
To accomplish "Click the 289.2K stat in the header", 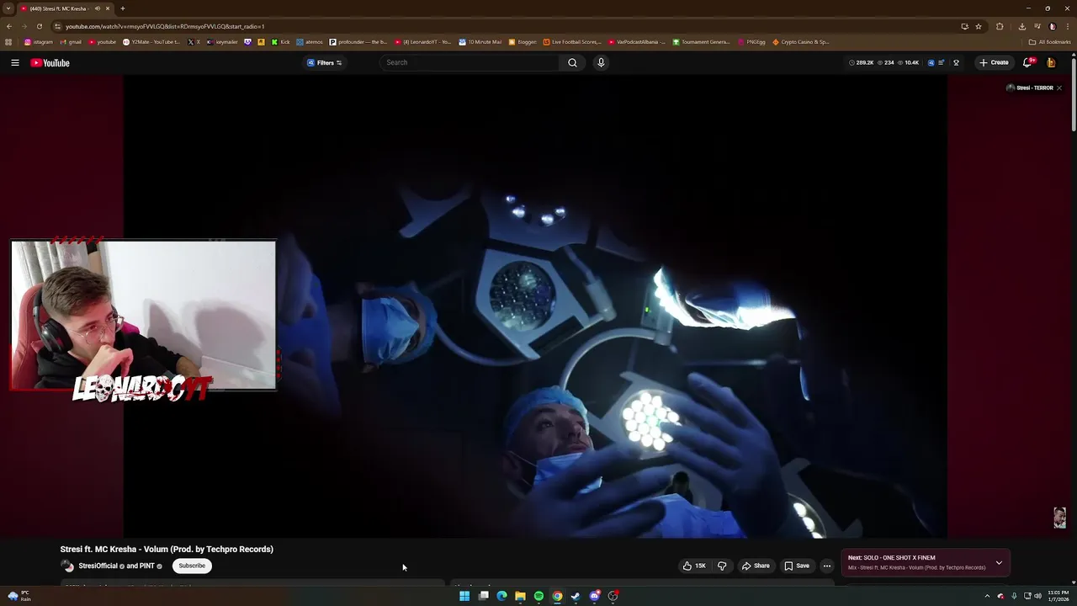I will (862, 62).
